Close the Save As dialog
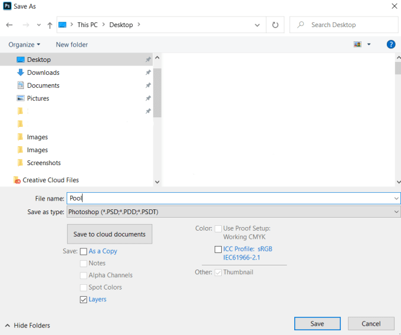401x335 pixels. click(395, 6)
